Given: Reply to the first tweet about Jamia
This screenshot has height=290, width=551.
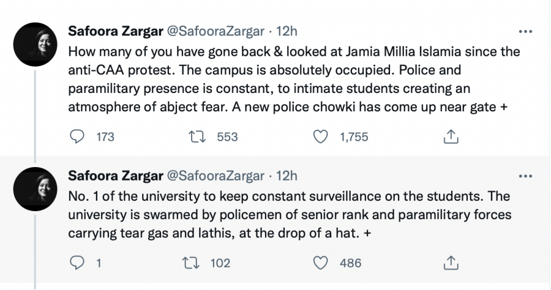Looking at the screenshot, I should [x=78, y=137].
